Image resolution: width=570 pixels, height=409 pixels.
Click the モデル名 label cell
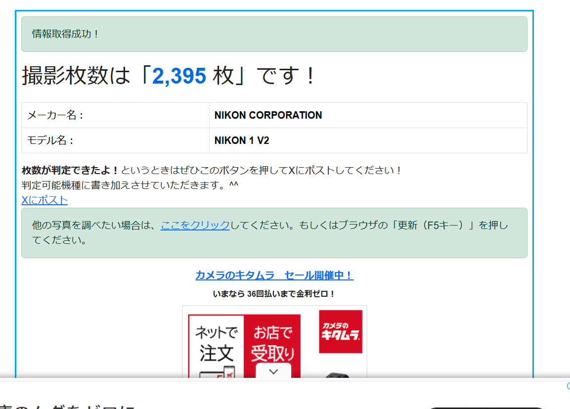(x=115, y=140)
